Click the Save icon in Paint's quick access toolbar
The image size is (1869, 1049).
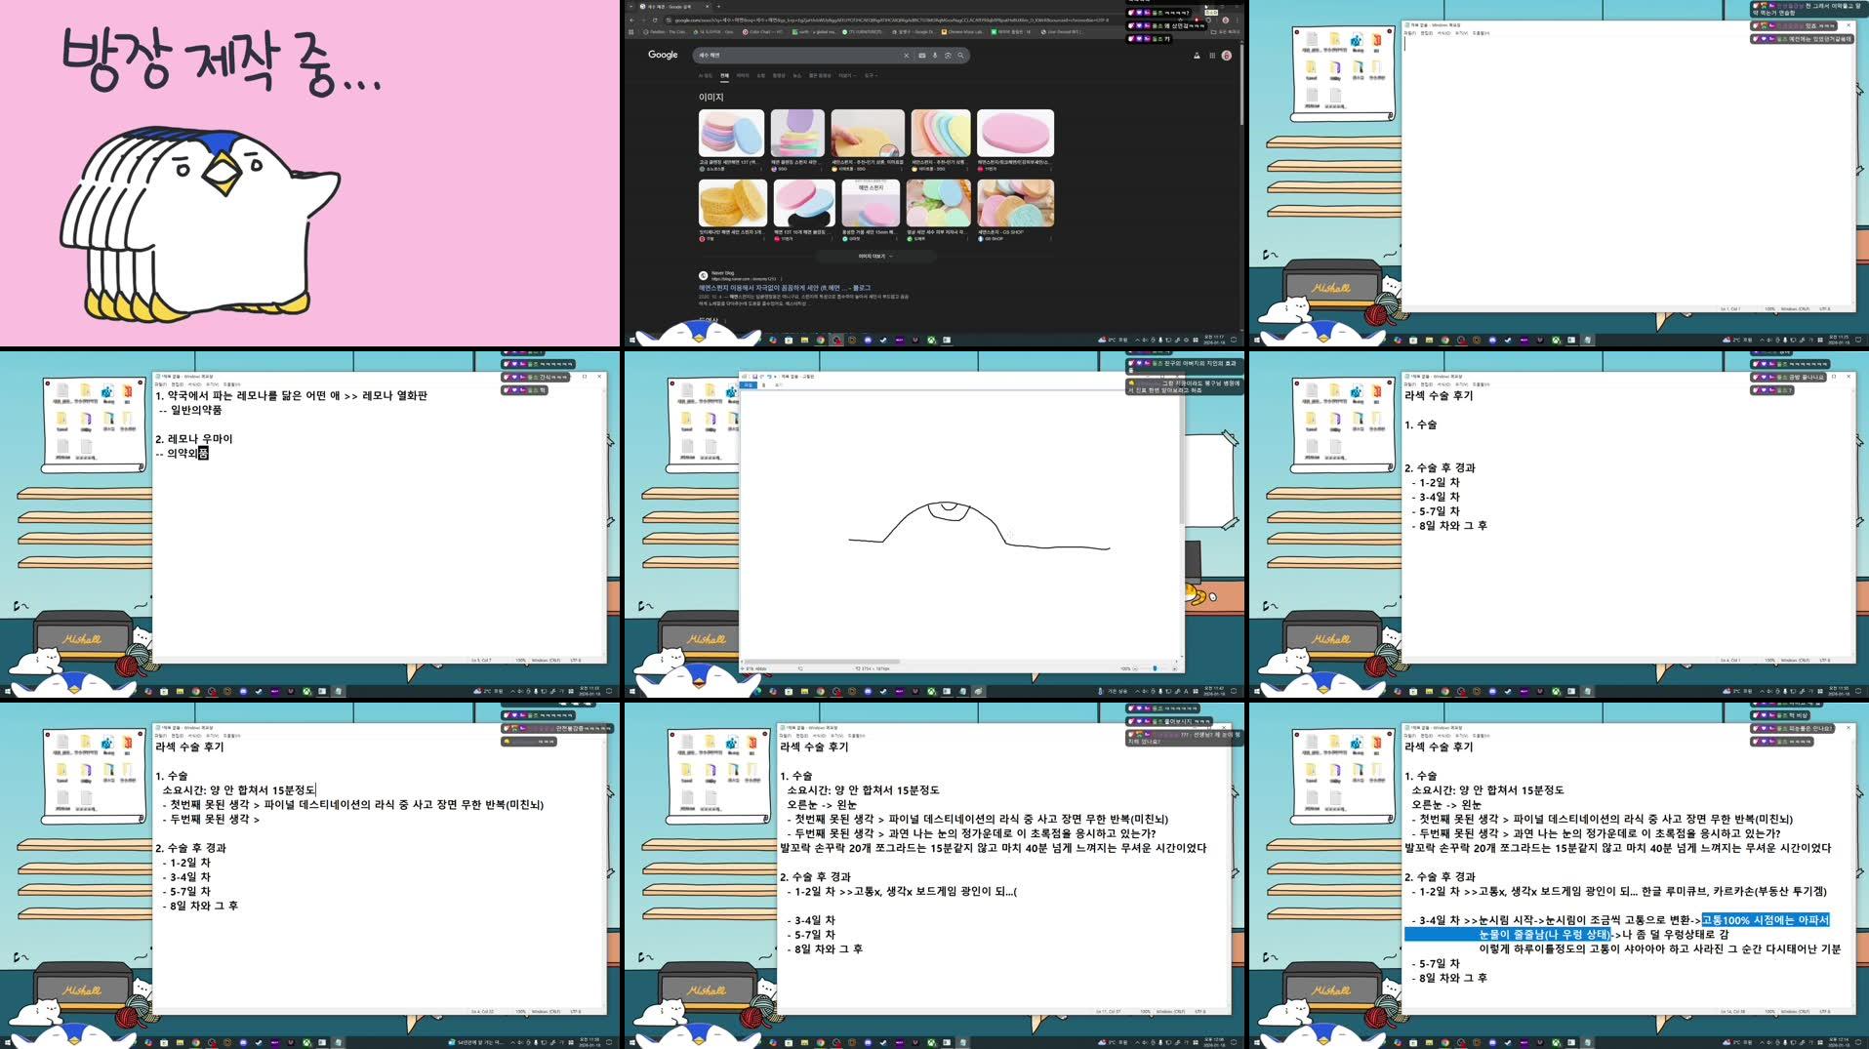click(x=755, y=376)
